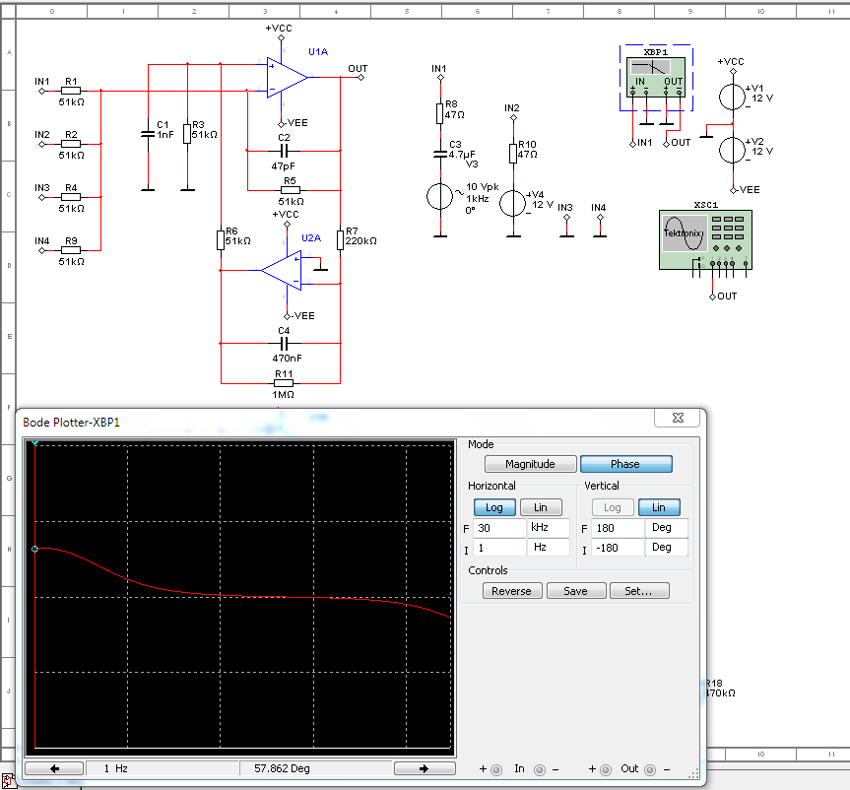Click the Reverse button under Controls
850x790 pixels.
pos(511,591)
